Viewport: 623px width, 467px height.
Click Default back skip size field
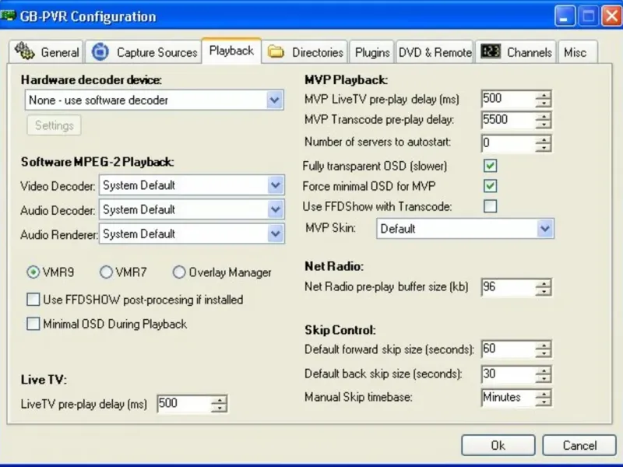pyautogui.click(x=508, y=374)
